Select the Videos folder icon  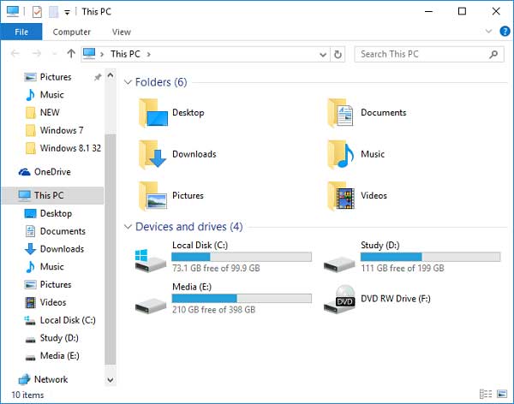tap(341, 196)
